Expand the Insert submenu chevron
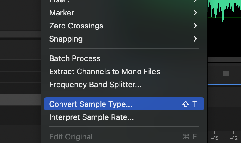 (x=195, y=1)
